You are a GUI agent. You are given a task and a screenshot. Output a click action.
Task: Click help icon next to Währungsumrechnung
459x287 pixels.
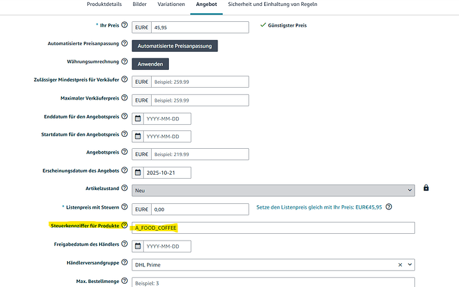click(x=124, y=62)
